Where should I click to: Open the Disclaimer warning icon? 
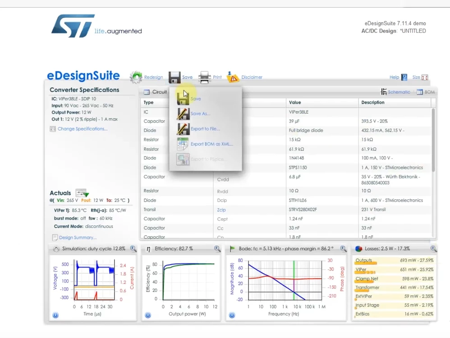[x=233, y=77]
